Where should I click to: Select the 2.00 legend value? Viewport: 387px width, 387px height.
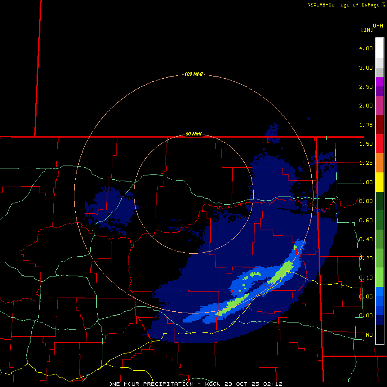[366, 106]
